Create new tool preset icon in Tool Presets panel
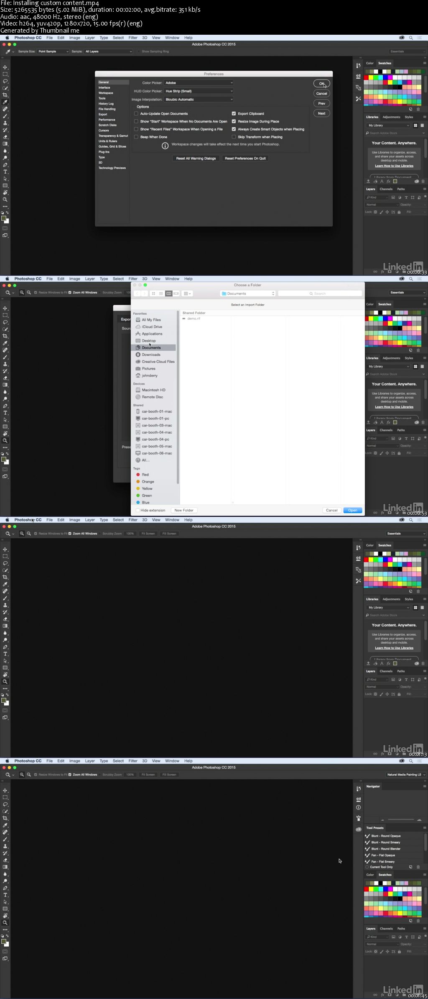428x999 pixels. [x=410, y=867]
